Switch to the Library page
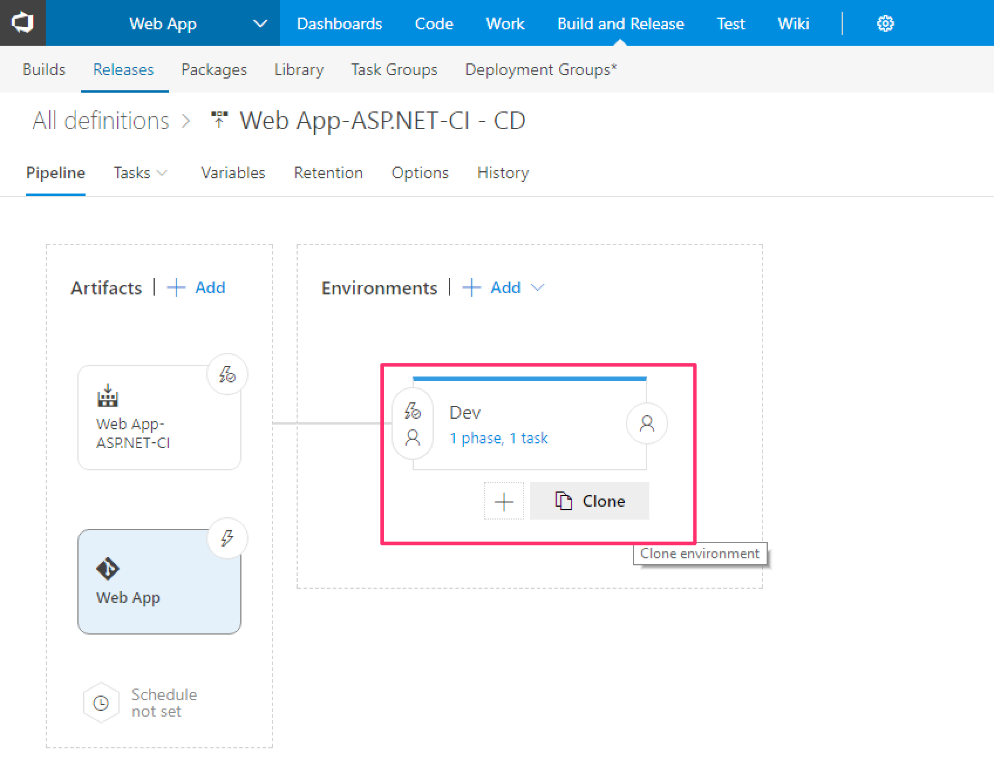Screen dimensions: 994x780 pos(299,69)
